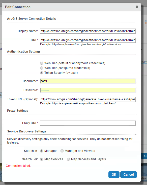This screenshot has width=147, height=185.
Task: Click the Connection failed message
Action: [x=18, y=166]
